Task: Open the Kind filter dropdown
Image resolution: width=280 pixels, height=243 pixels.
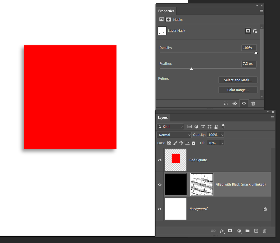Action: [170, 127]
